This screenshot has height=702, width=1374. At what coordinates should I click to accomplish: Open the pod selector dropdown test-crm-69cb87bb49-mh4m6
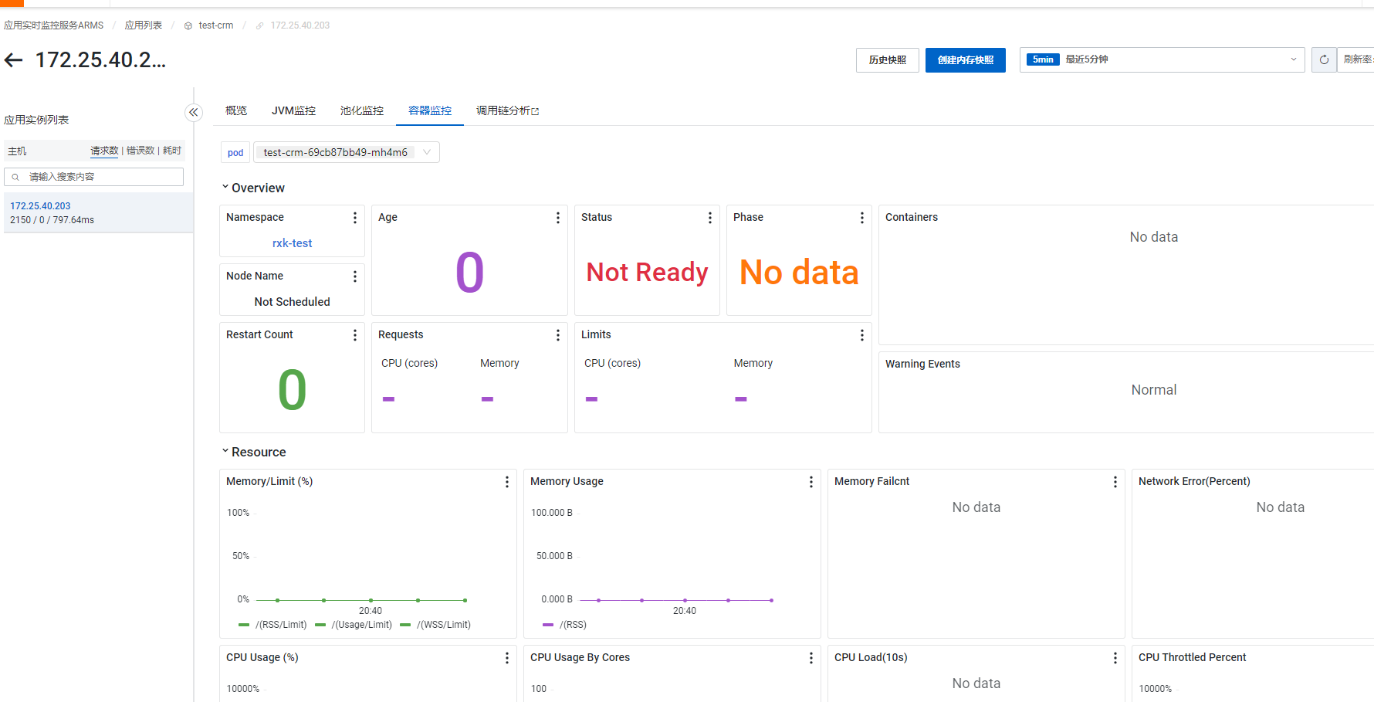[x=347, y=152]
